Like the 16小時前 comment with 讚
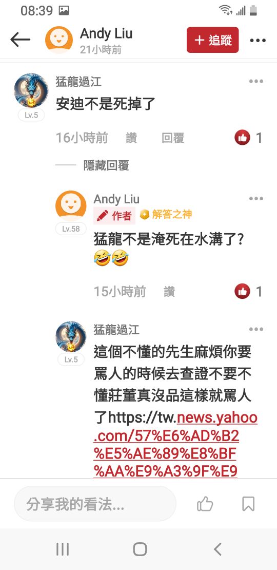The image size is (277, 570). point(131,138)
